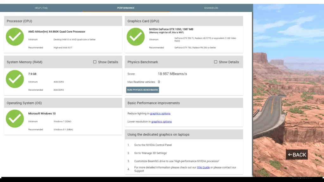
Task: Run the physics benchmark
Action: (143, 90)
